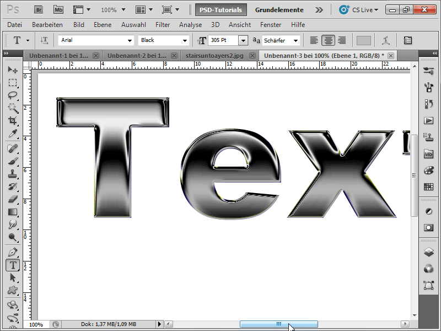Open Mini Bridge panel in right dock
Screen dimensions: 441x331
click(428, 154)
